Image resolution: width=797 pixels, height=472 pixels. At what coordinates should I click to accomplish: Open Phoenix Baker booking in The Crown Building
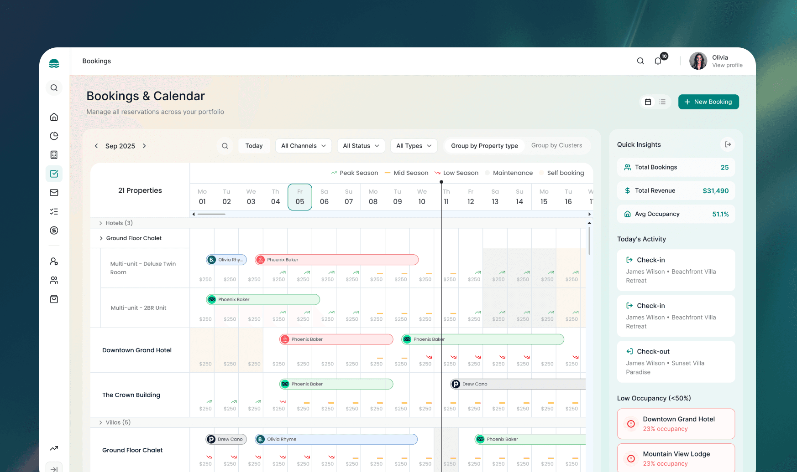(x=336, y=384)
